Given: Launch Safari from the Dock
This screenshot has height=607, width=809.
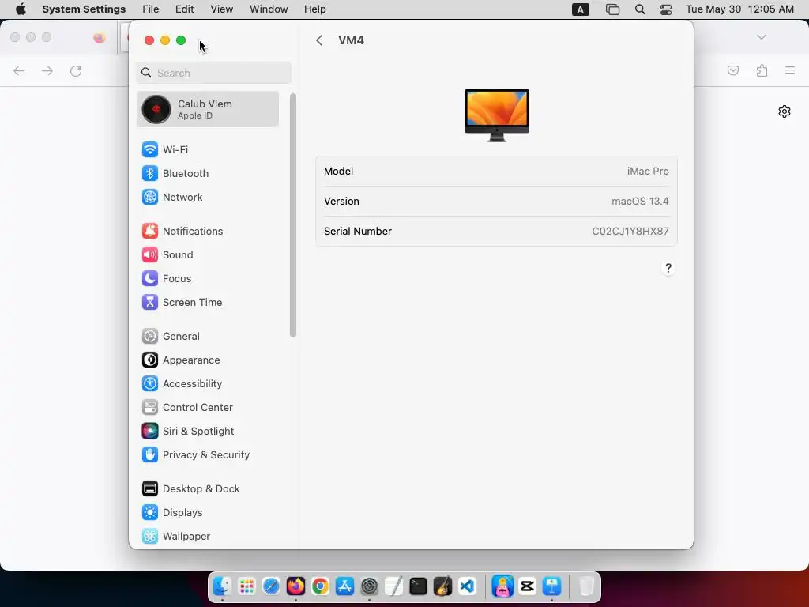Looking at the screenshot, I should tap(271, 586).
